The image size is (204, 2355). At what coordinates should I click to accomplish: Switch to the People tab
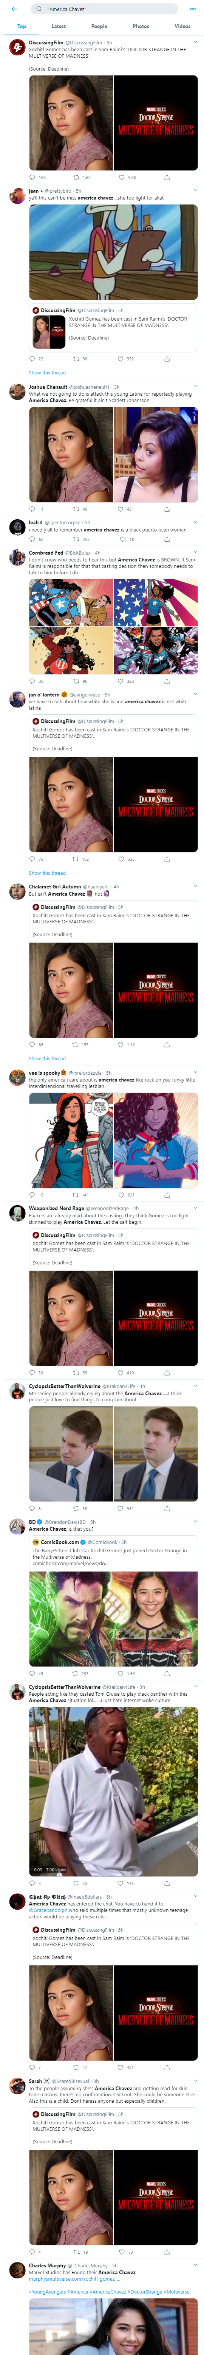99,27
